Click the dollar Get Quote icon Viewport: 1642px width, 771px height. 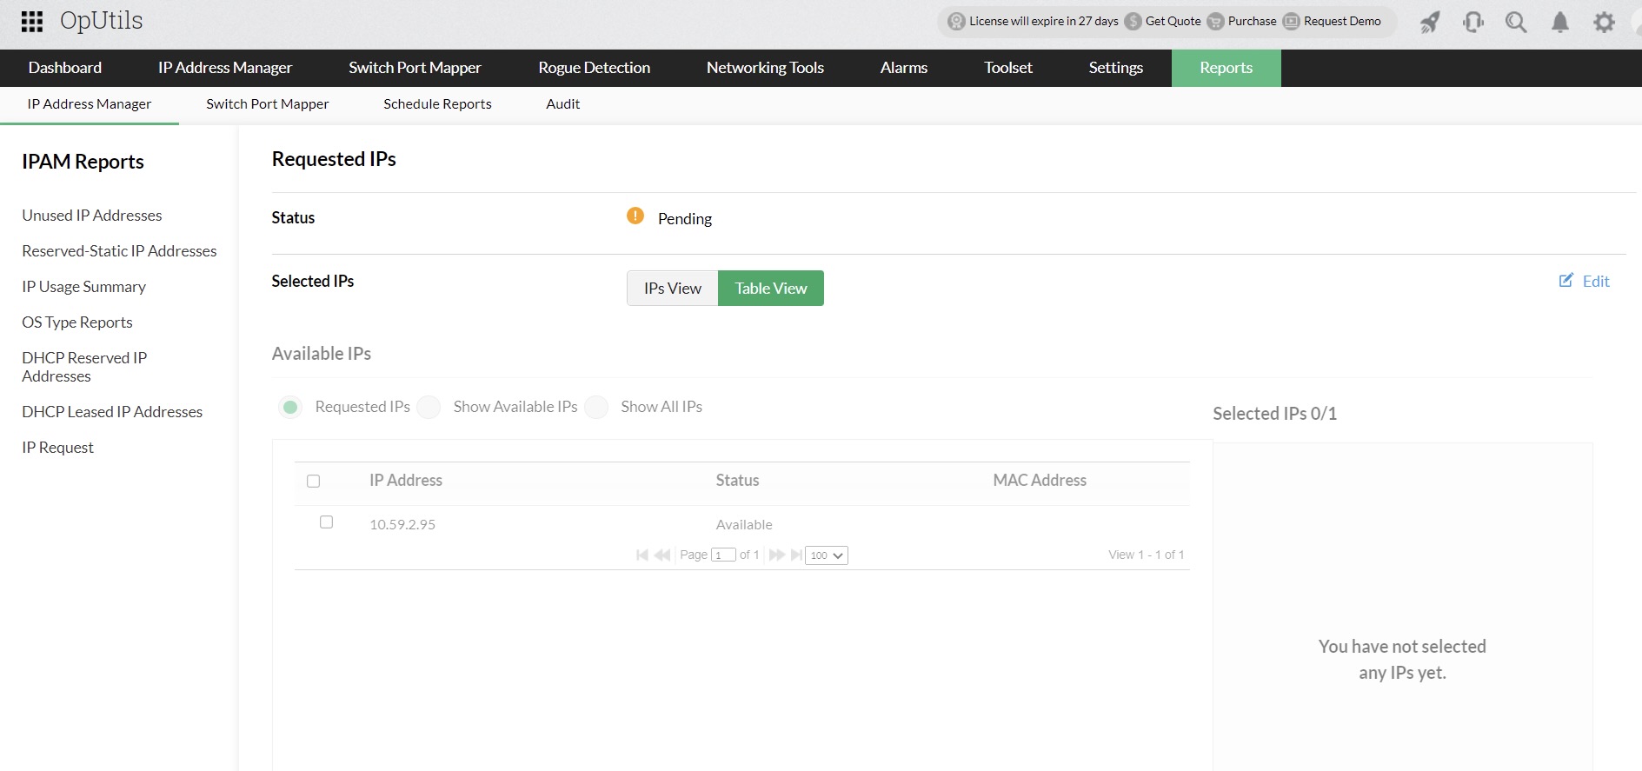(x=1133, y=22)
